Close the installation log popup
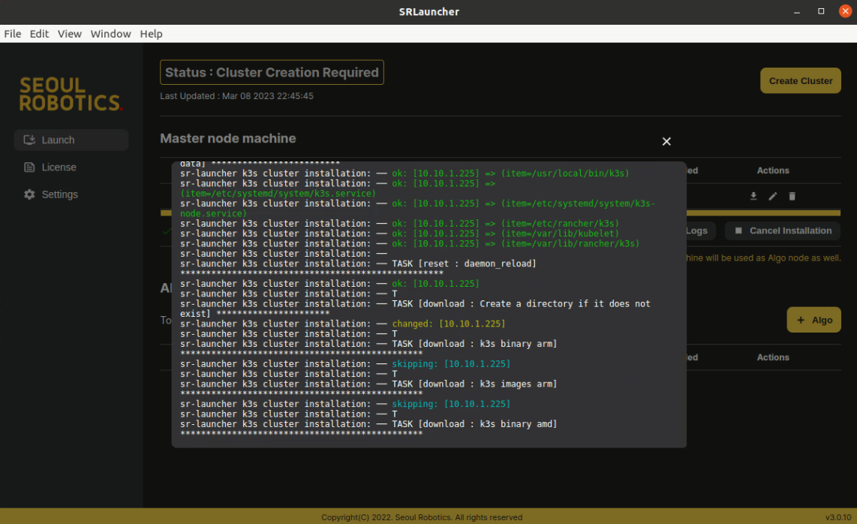This screenshot has width=857, height=524. (x=666, y=141)
